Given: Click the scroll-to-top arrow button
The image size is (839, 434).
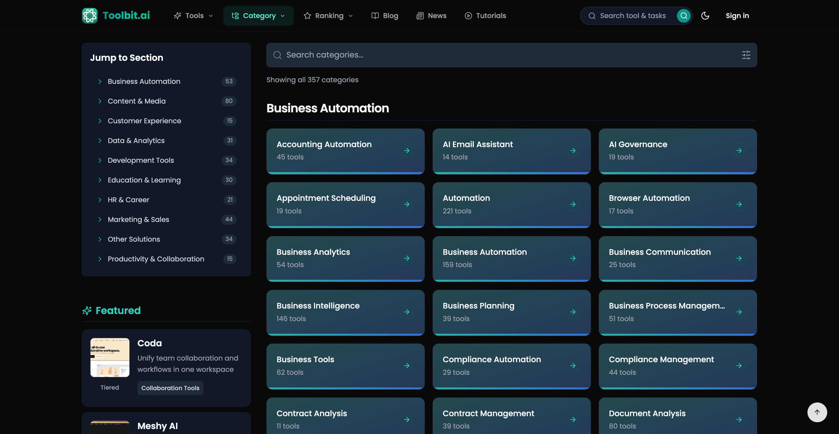Looking at the screenshot, I should 817,412.
